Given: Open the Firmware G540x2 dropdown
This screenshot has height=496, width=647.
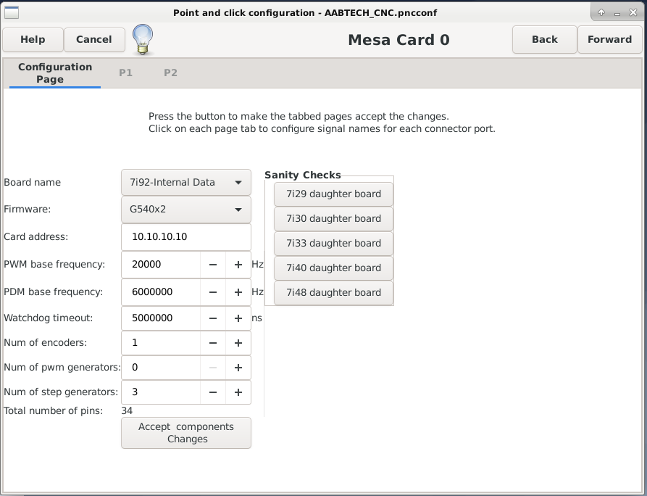Looking at the screenshot, I should pos(186,210).
